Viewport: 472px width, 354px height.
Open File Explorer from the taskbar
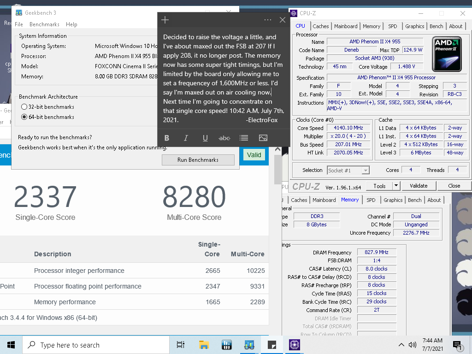tap(204, 345)
